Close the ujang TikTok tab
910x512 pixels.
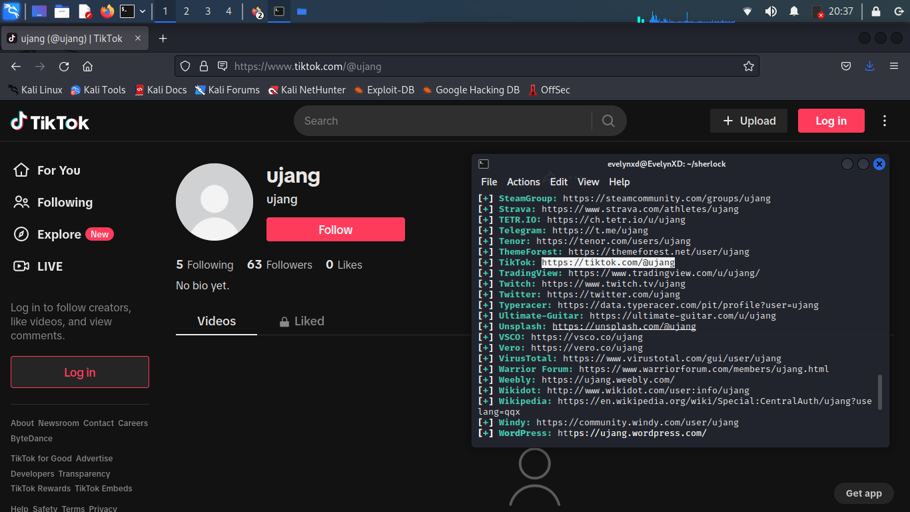point(138,39)
